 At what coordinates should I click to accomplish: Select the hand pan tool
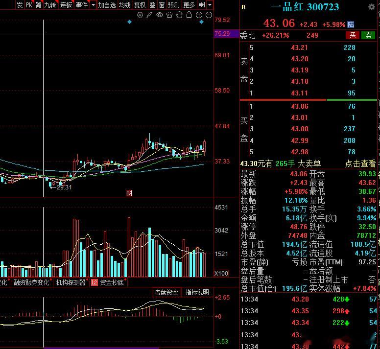coord(179,15)
